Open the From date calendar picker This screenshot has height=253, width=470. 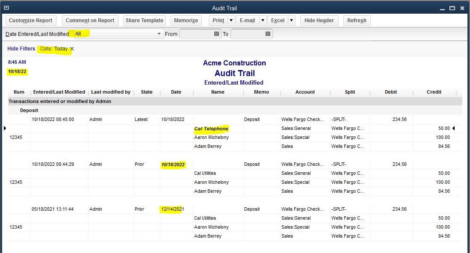click(216, 34)
